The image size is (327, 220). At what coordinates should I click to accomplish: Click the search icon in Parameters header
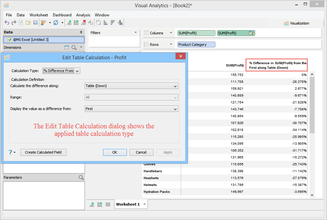point(81,177)
